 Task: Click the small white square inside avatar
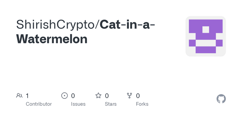(x=206, y=30)
